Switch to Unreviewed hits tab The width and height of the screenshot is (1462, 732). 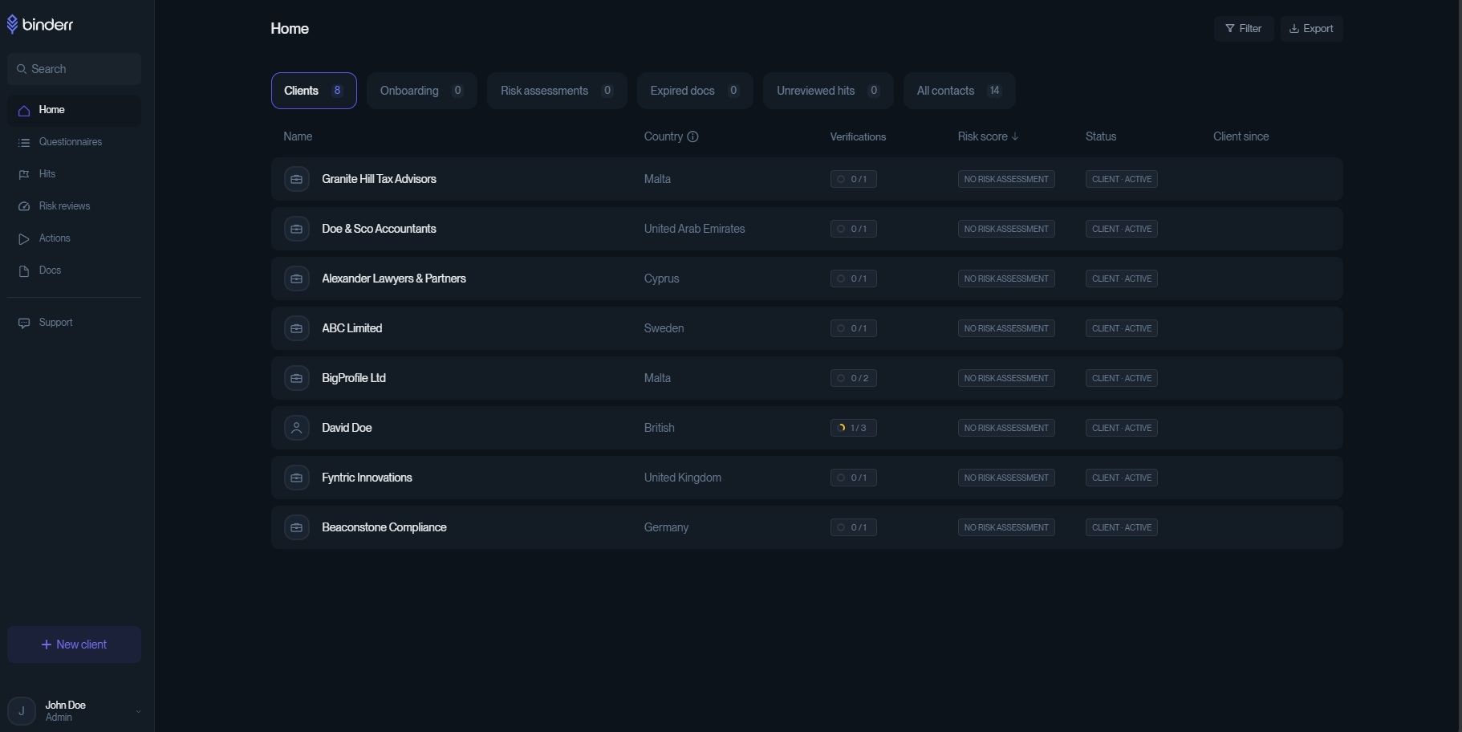click(828, 91)
